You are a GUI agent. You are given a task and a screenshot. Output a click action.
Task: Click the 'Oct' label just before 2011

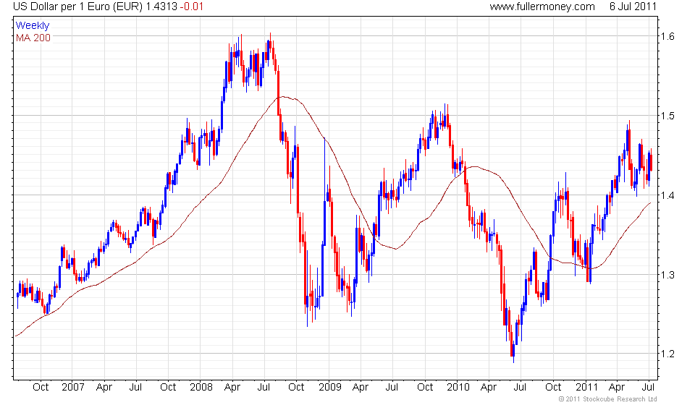coord(553,388)
